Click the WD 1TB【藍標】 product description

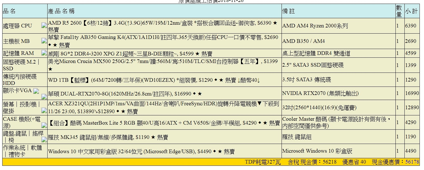click(154, 80)
